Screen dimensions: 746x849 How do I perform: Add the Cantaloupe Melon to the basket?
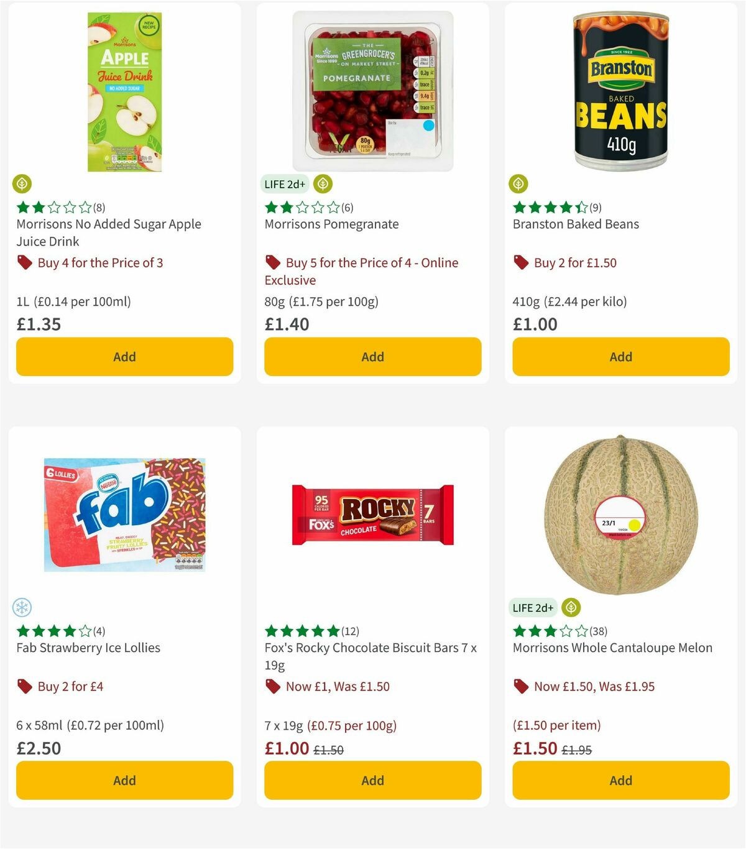(620, 780)
